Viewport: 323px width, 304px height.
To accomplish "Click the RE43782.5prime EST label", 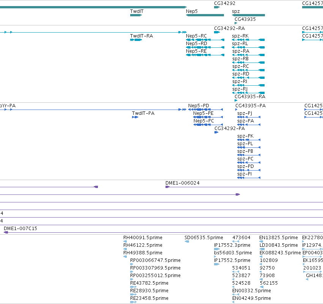I will click(149, 284).
